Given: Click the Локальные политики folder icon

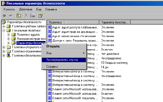Looking at the screenshot, I should (9, 30).
